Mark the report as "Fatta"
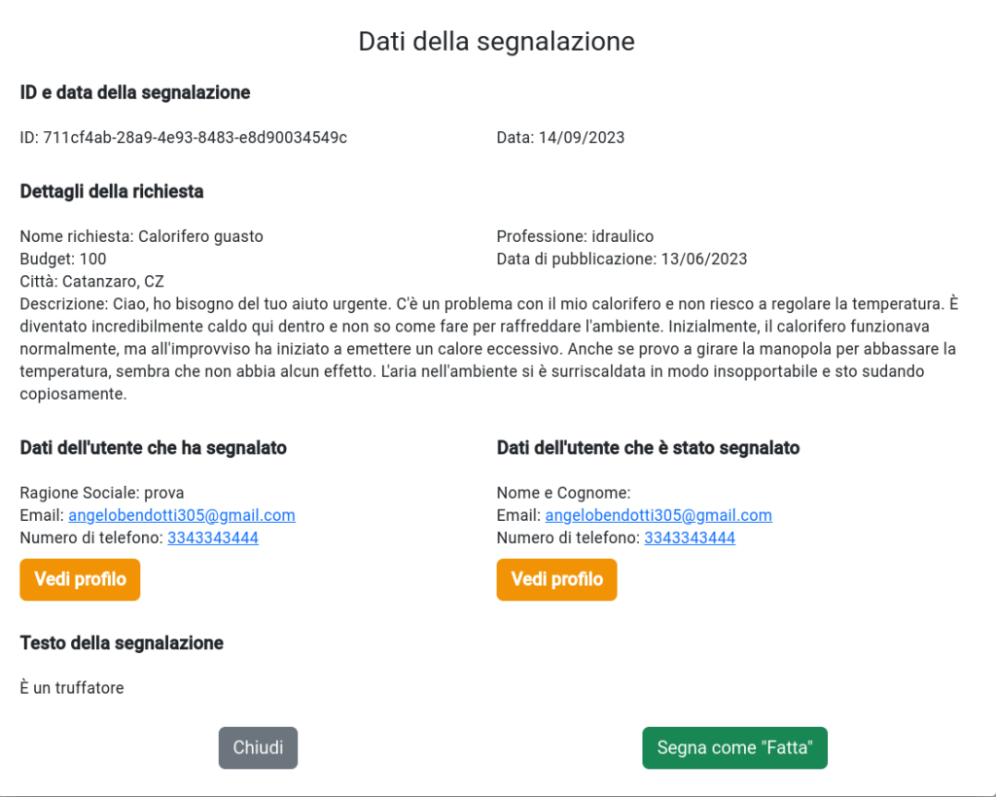 735,747
